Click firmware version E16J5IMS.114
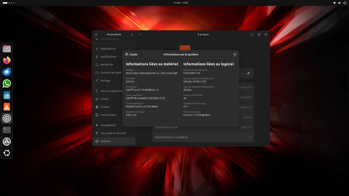This screenshot has width=349, height=196. click(x=192, y=73)
